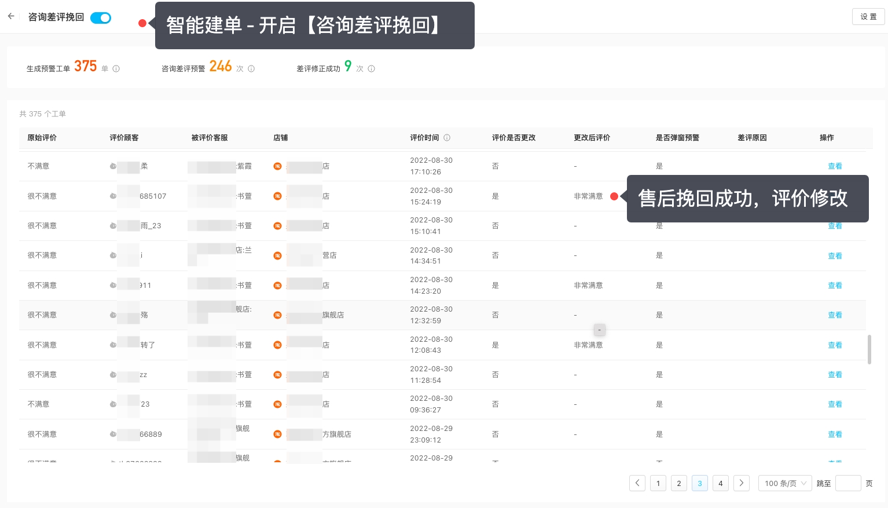Click timestamp 2022-08-30 15:10:41
The width and height of the screenshot is (888, 508).
(431, 226)
